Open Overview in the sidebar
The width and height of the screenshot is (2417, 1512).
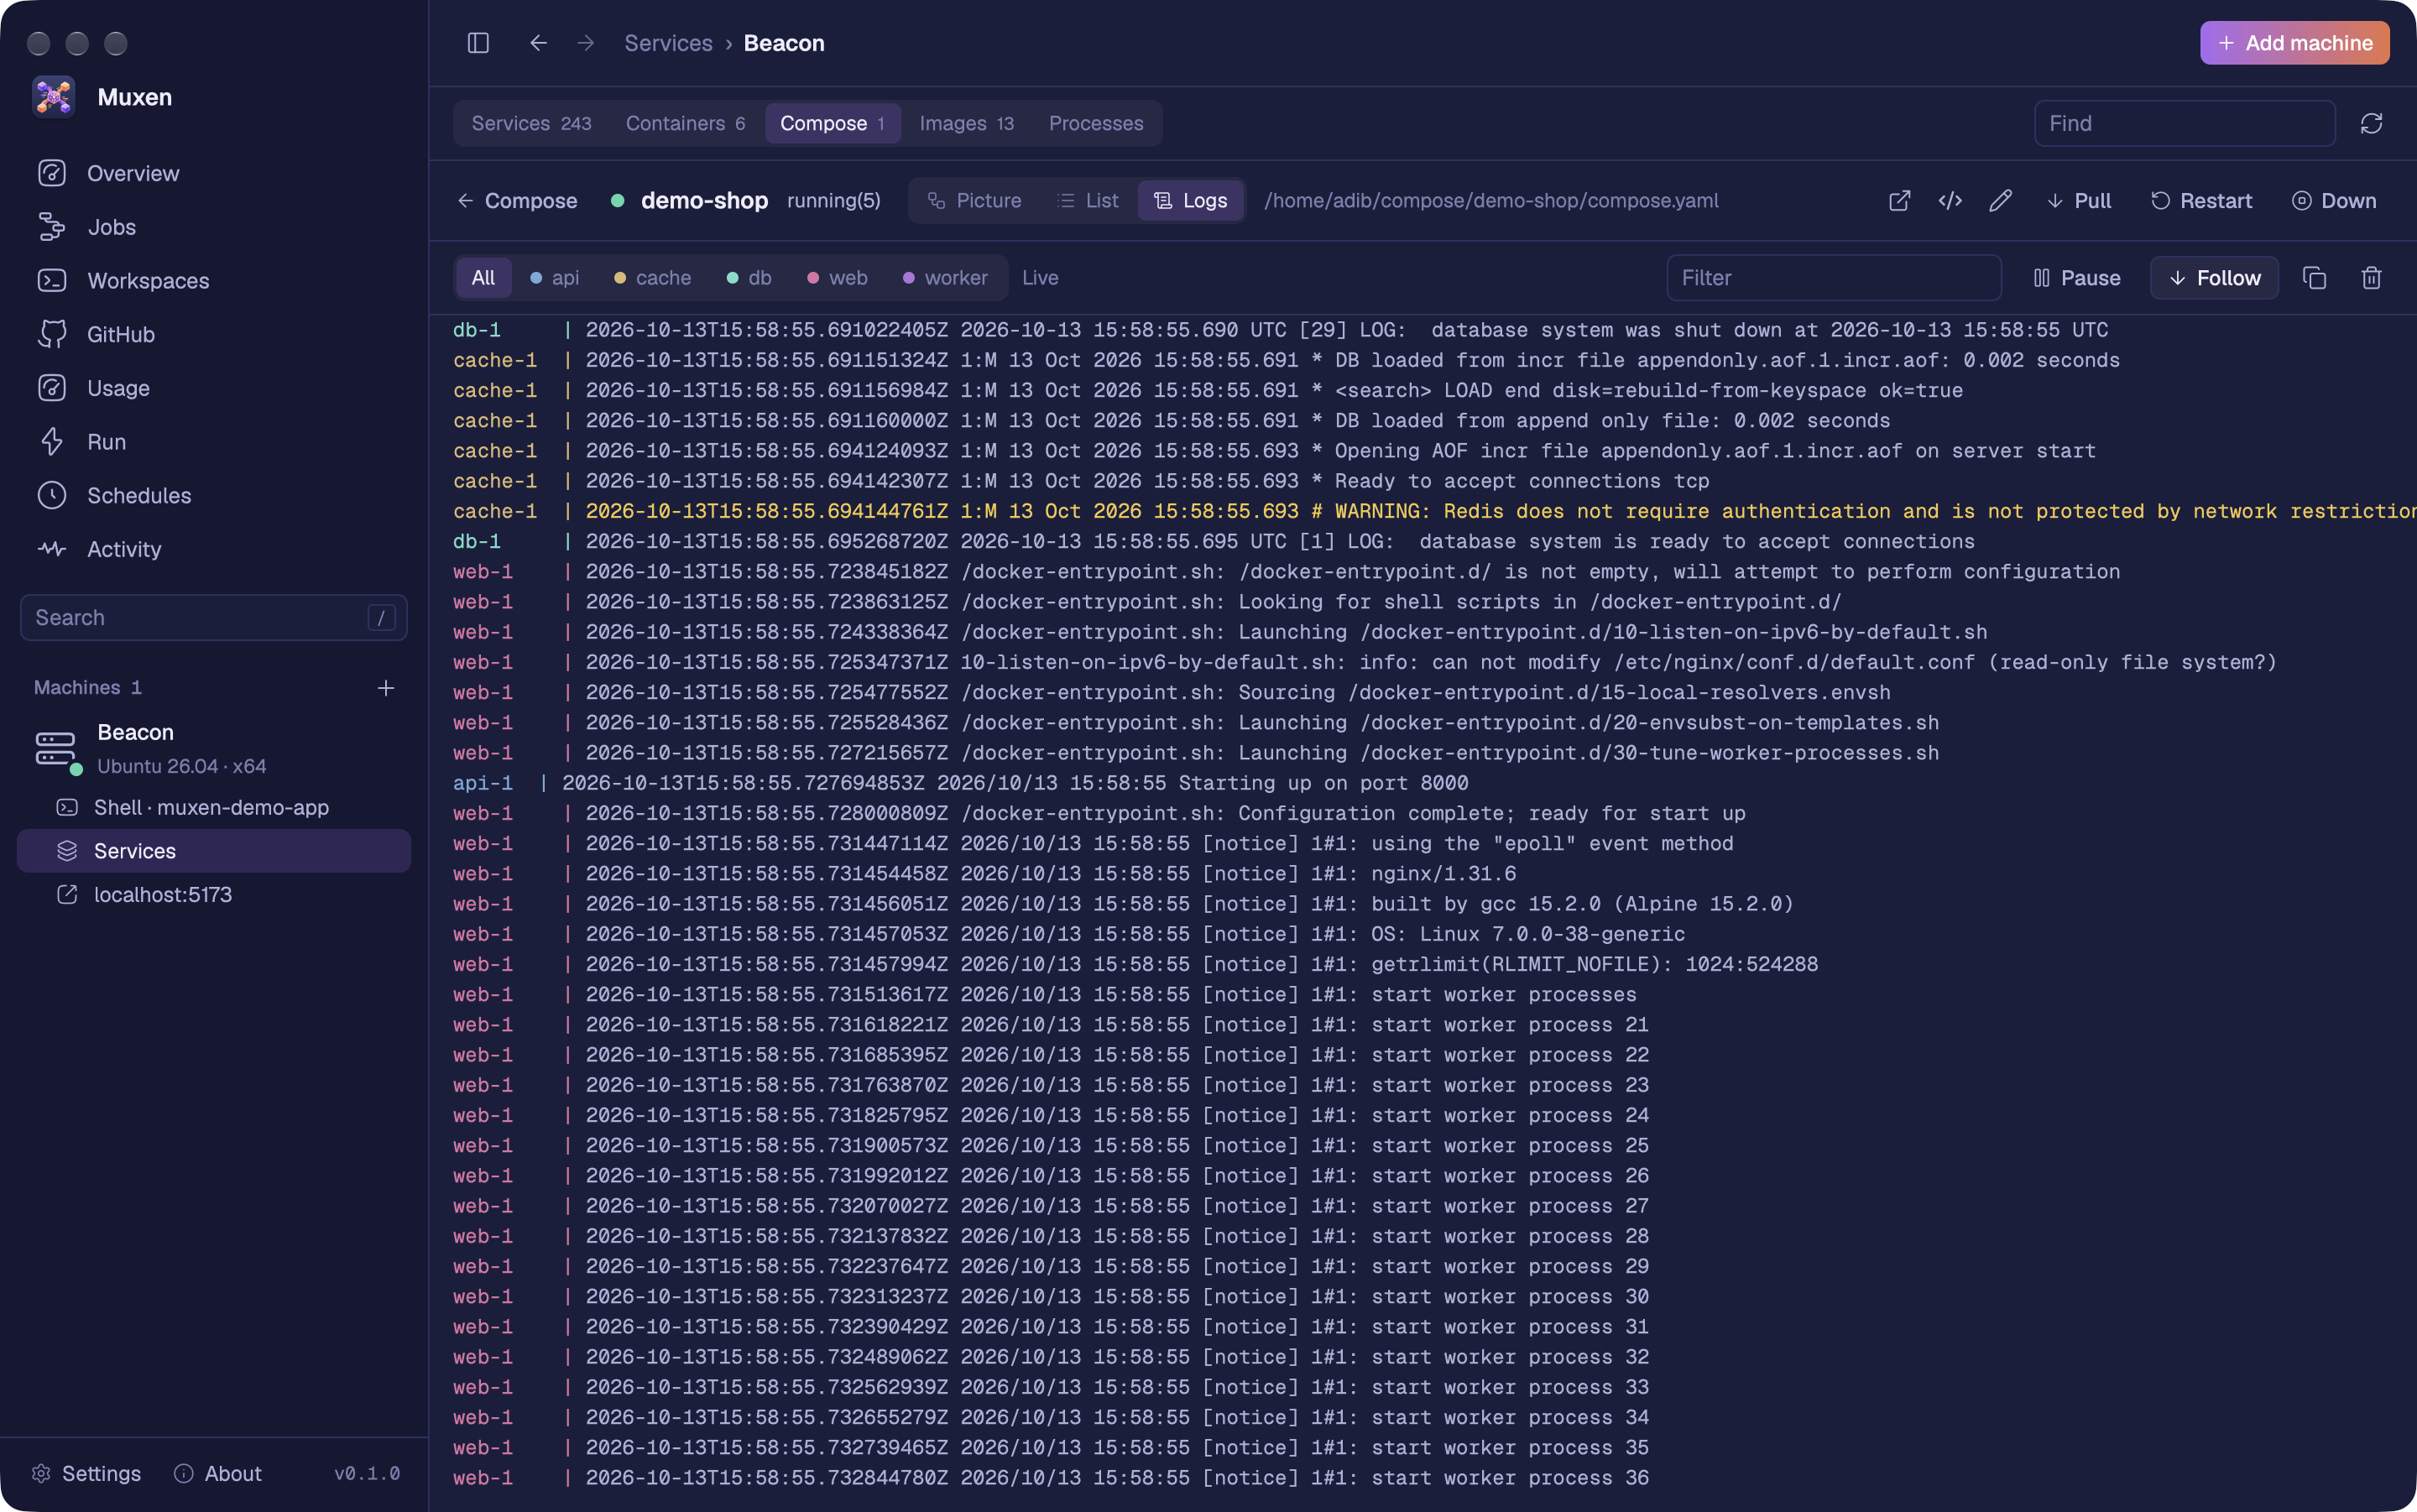click(214, 173)
